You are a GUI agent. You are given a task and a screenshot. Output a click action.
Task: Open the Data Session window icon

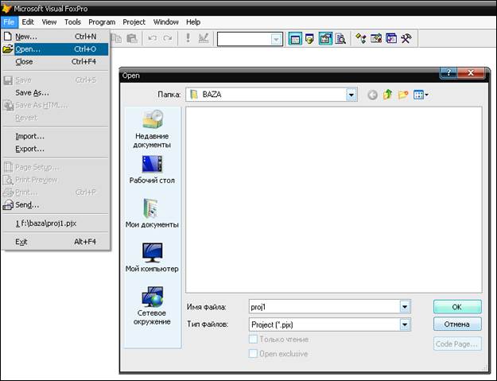tap(309, 39)
